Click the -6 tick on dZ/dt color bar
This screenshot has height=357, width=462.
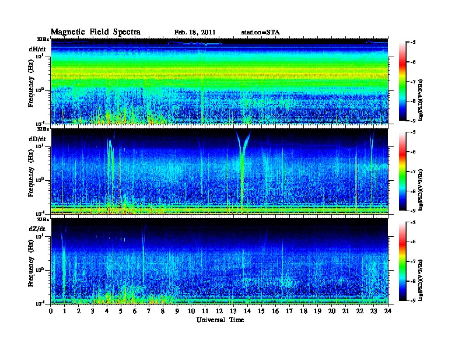tap(413, 242)
